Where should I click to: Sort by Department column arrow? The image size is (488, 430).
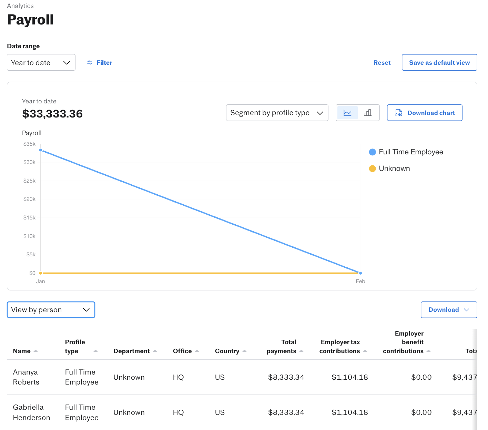point(155,351)
